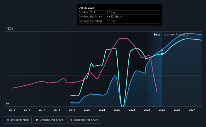The width and height of the screenshot is (206, 127).
Task: Click the teal Dividend Per Share legend dot
Action: tap(37, 120)
